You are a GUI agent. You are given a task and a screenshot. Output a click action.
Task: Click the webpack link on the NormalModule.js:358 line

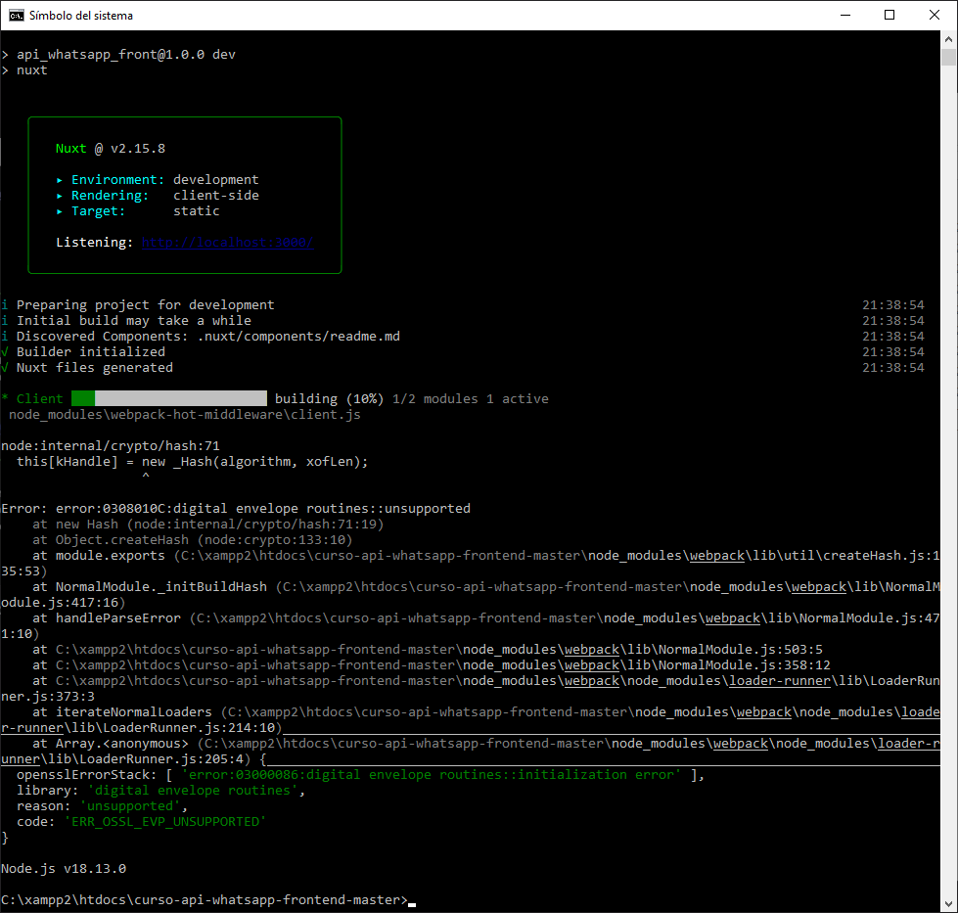pyautogui.click(x=592, y=664)
